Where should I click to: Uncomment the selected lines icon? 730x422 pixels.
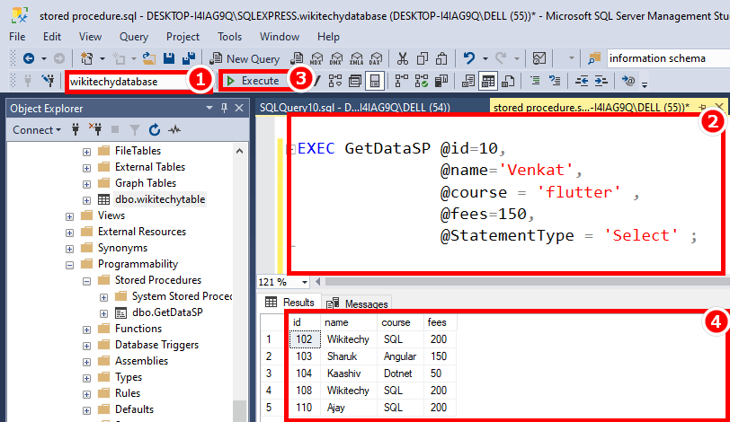555,81
